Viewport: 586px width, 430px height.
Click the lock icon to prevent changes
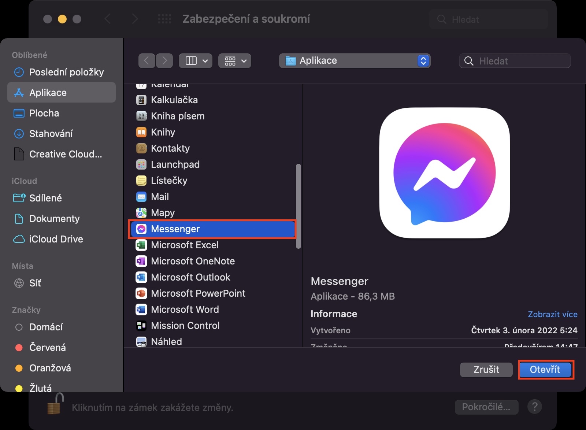[56, 404]
